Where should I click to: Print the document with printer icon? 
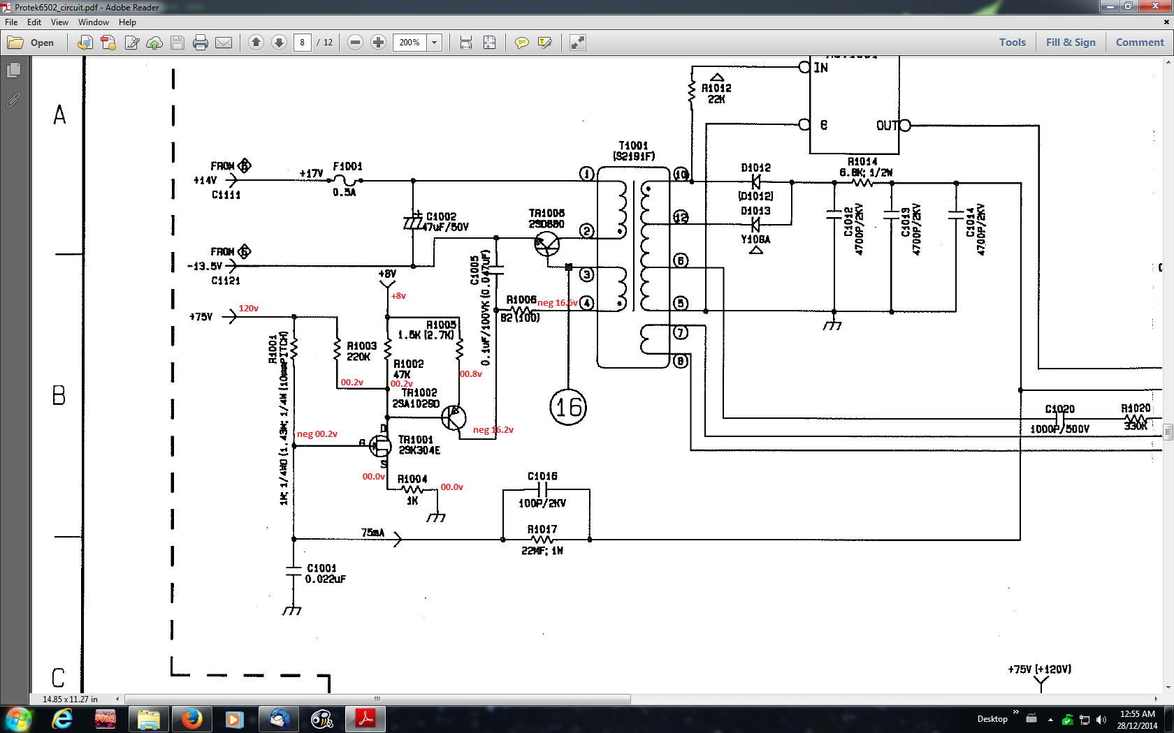point(201,43)
